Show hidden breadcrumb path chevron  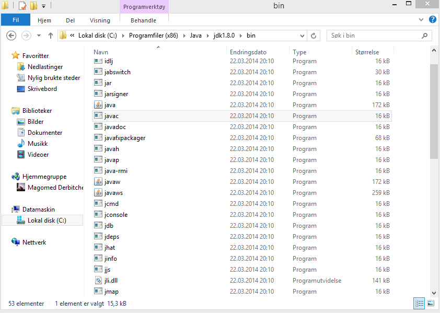tap(72, 36)
